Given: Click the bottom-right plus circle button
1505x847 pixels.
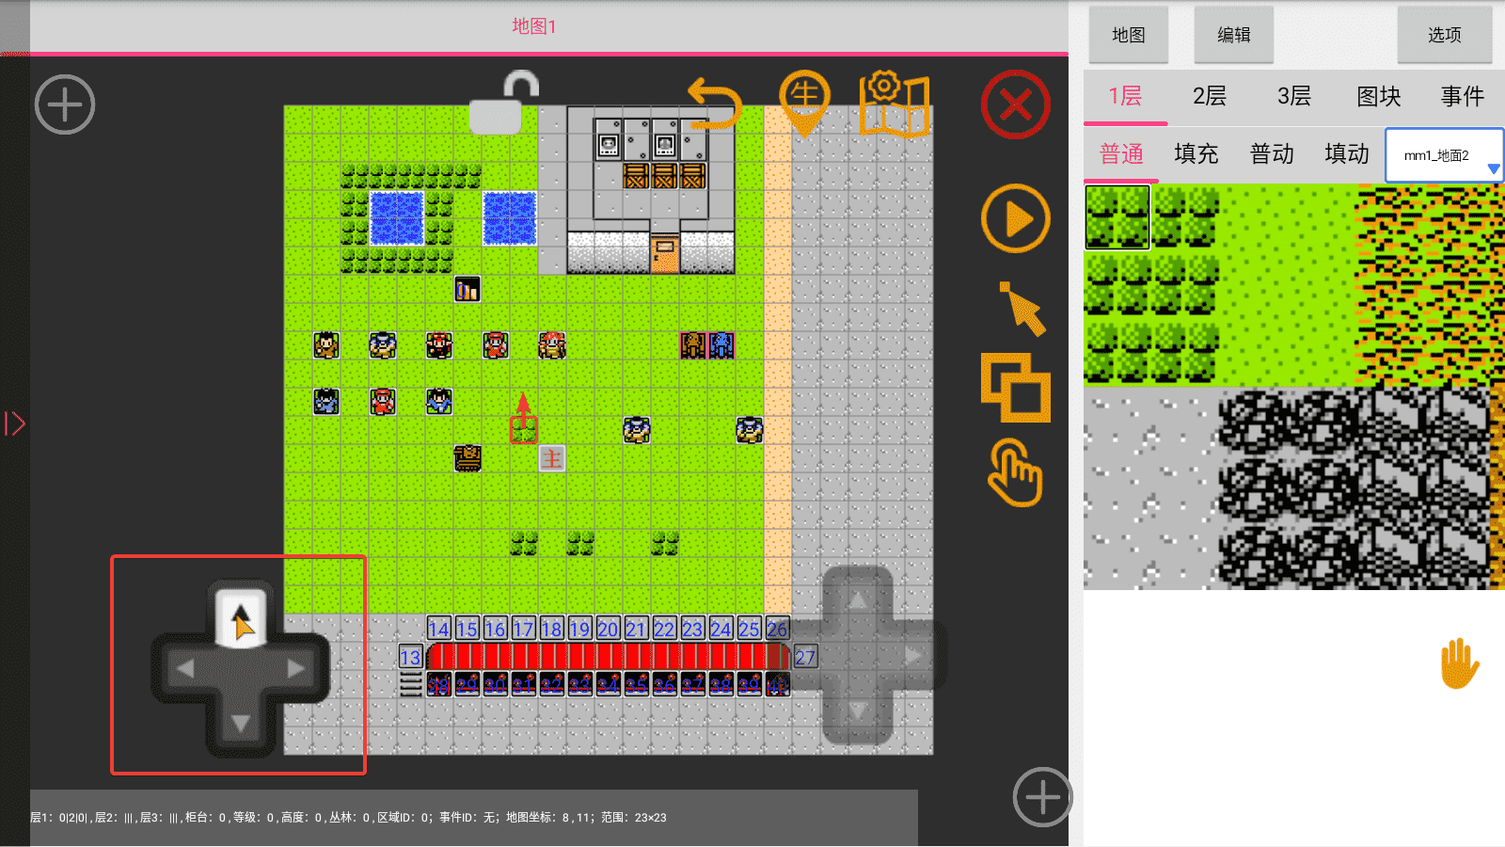Looking at the screenshot, I should tap(1042, 797).
